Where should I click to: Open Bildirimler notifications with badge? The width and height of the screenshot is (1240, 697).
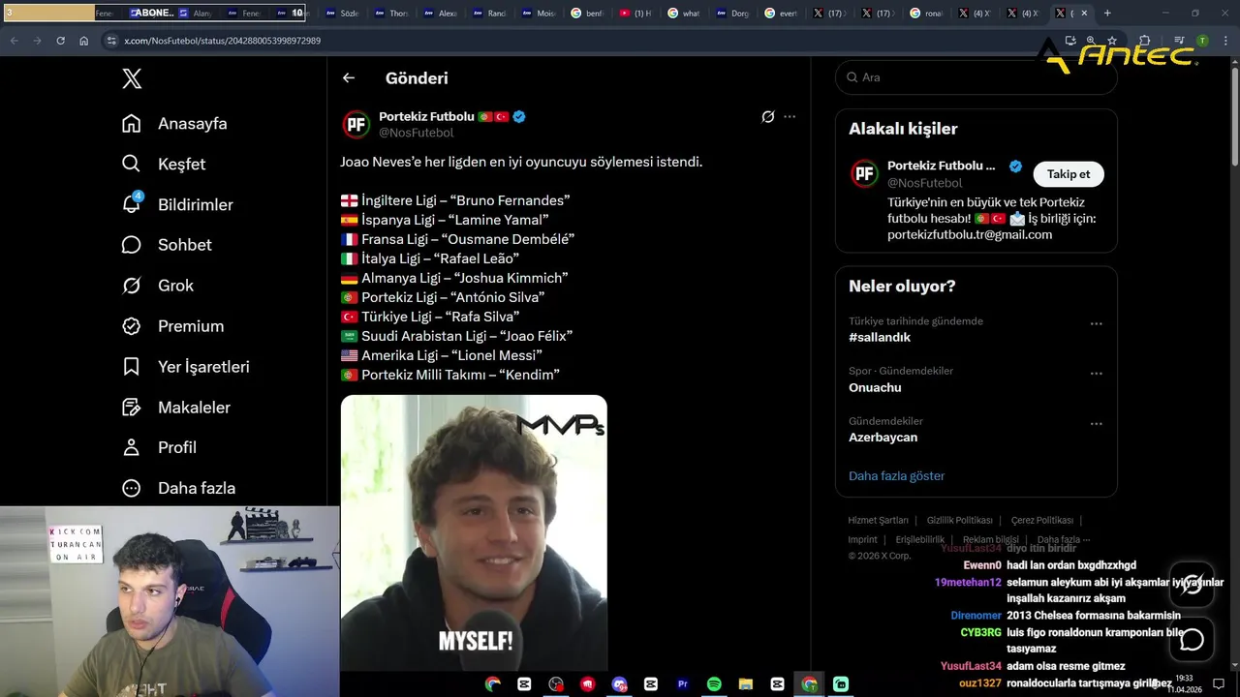pyautogui.click(x=177, y=205)
